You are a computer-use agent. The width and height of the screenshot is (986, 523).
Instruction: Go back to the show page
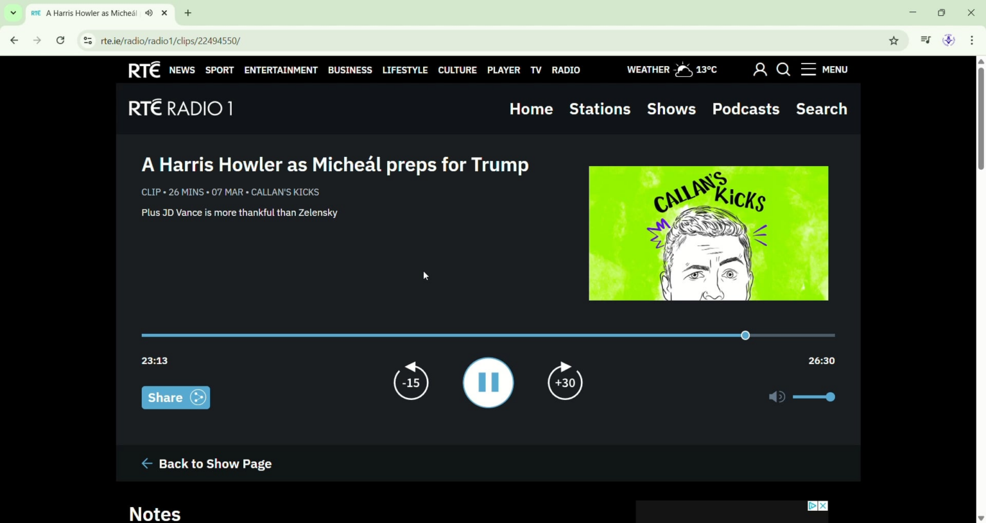point(207,463)
